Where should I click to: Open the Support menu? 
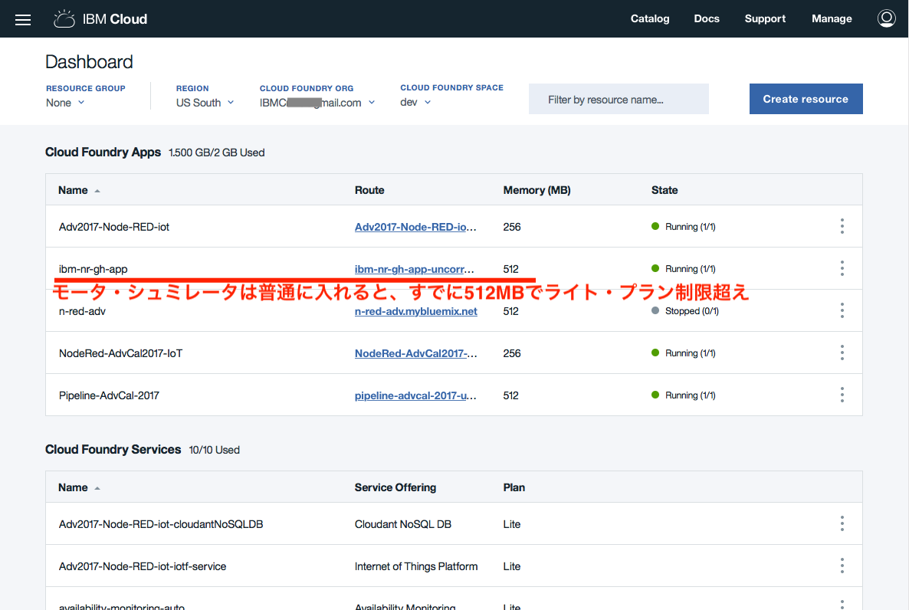pyautogui.click(x=765, y=18)
